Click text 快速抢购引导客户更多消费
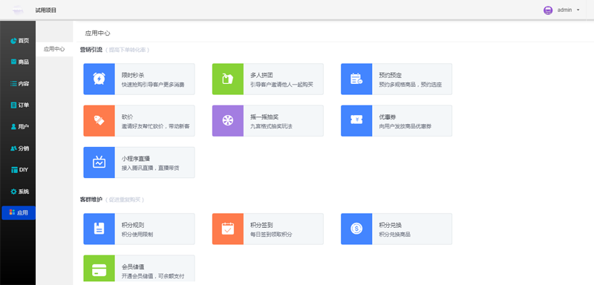Image resolution: width=594 pixels, height=285 pixels. [153, 85]
